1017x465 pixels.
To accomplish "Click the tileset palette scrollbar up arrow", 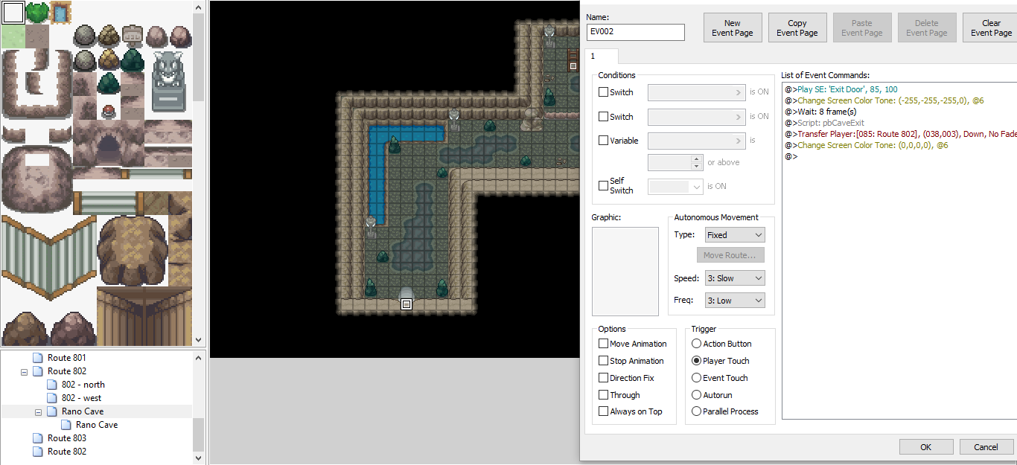I will pyautogui.click(x=198, y=7).
